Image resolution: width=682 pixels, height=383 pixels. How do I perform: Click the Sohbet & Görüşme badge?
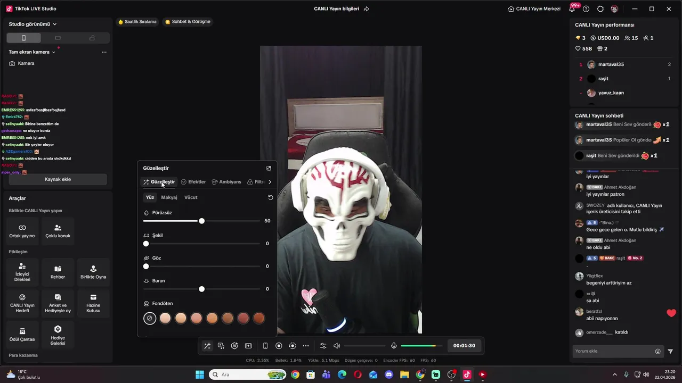coord(188,22)
